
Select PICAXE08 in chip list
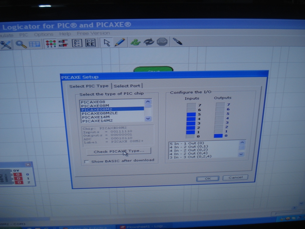112,102
